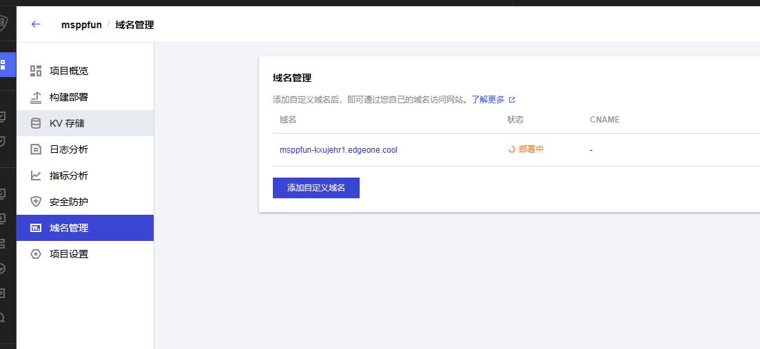Click the back arrow next to msppfun
Image resolution: width=760 pixels, height=349 pixels.
coord(36,24)
